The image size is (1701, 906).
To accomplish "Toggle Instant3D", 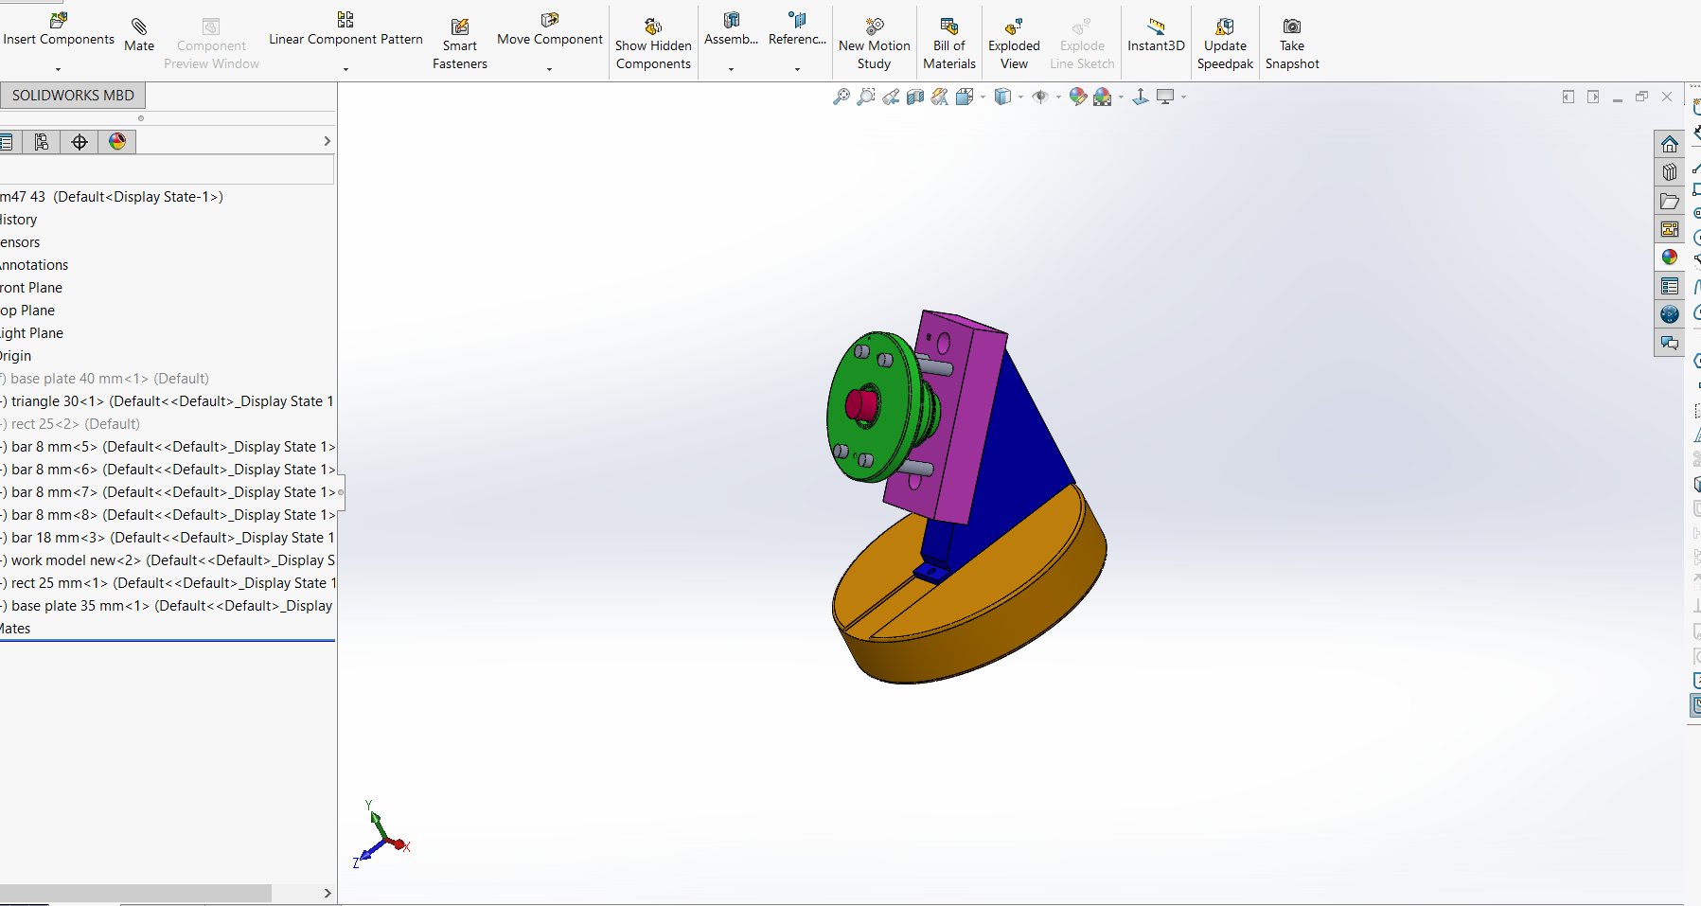I will 1156,34.
